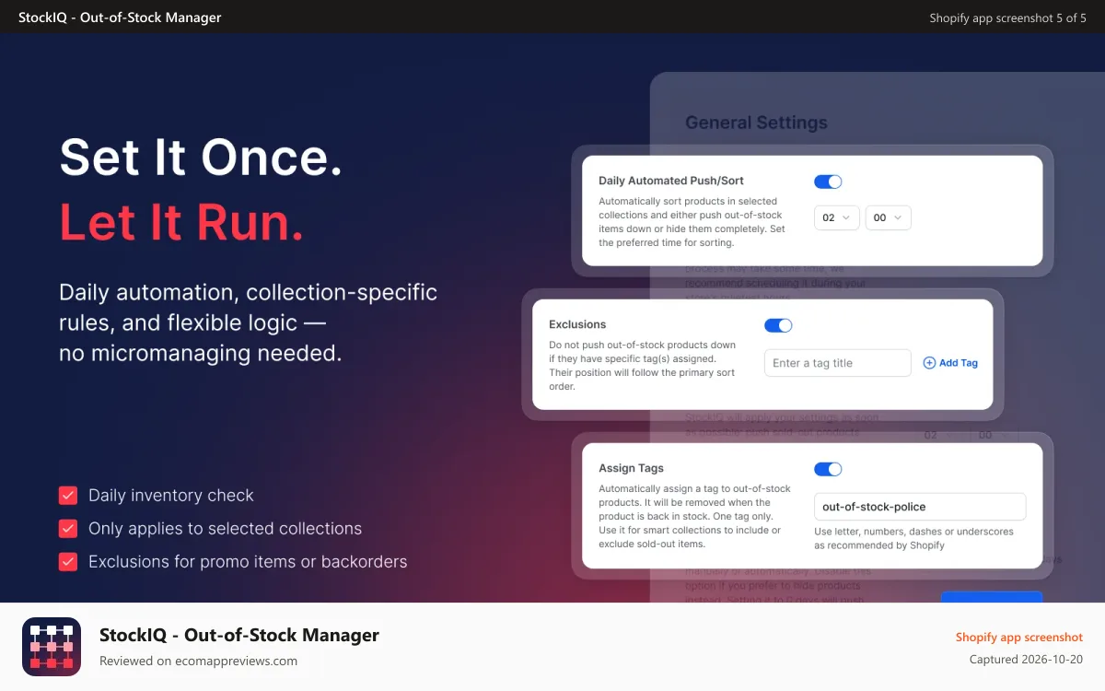Click the Use letter, numbers, dashes hint text

913,538
